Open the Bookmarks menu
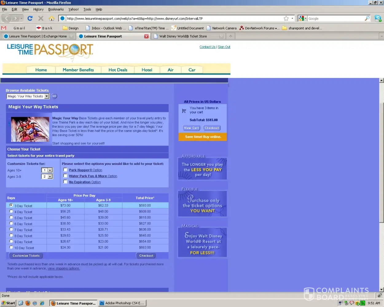The image size is (384, 307). click(56, 10)
